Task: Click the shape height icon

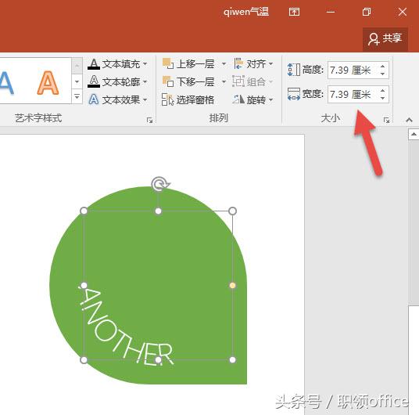Action: click(294, 70)
